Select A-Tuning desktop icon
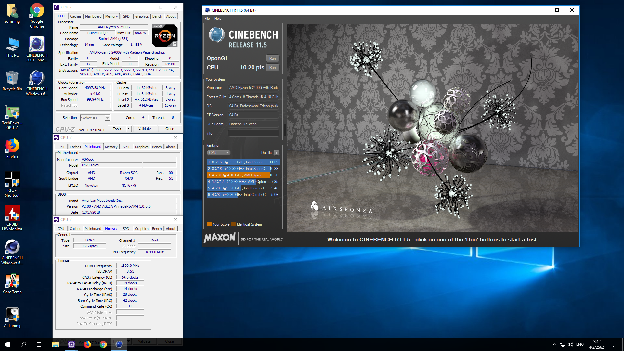The width and height of the screenshot is (624, 351). click(12, 318)
